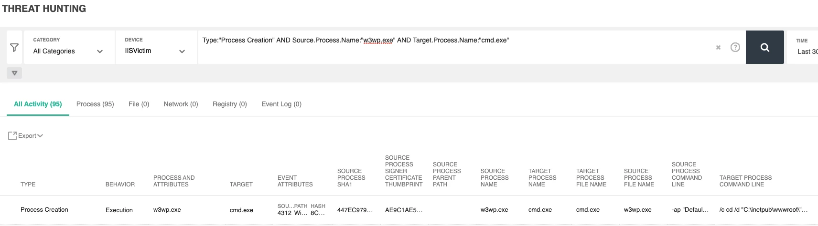Open the Category All Categories dropdown

pos(69,47)
